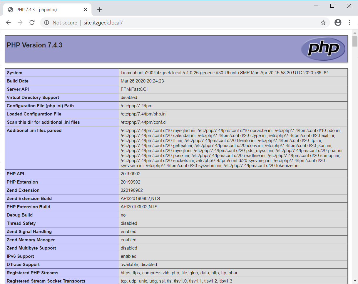Click the '/etc/php/7.4/fpm/conf.d' value
The image size is (358, 284).
point(143,122)
